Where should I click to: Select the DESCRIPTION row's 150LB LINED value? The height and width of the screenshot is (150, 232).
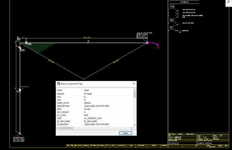click(x=96, y=106)
